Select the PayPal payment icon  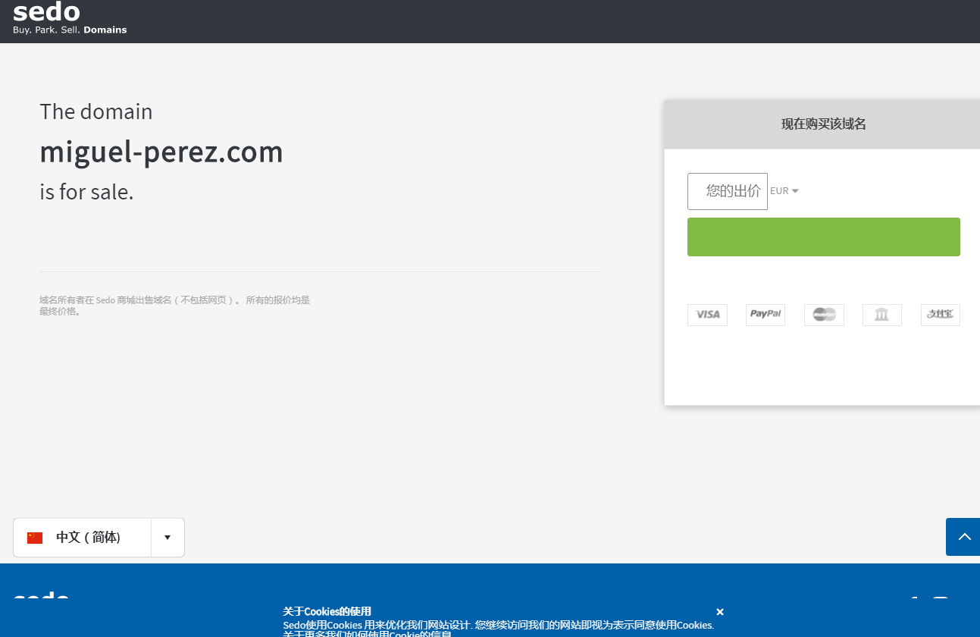click(766, 315)
